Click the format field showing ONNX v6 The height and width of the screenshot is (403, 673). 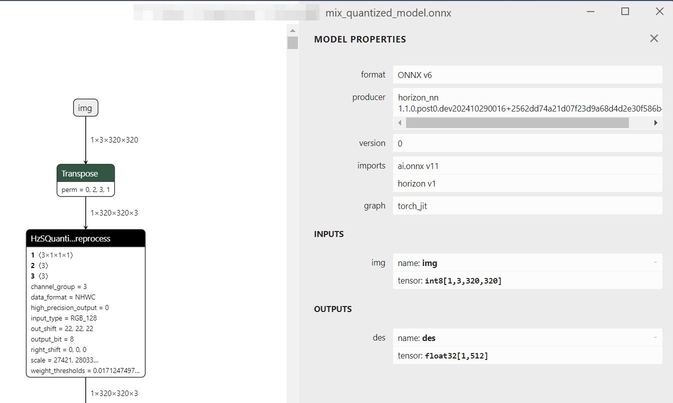pos(527,75)
